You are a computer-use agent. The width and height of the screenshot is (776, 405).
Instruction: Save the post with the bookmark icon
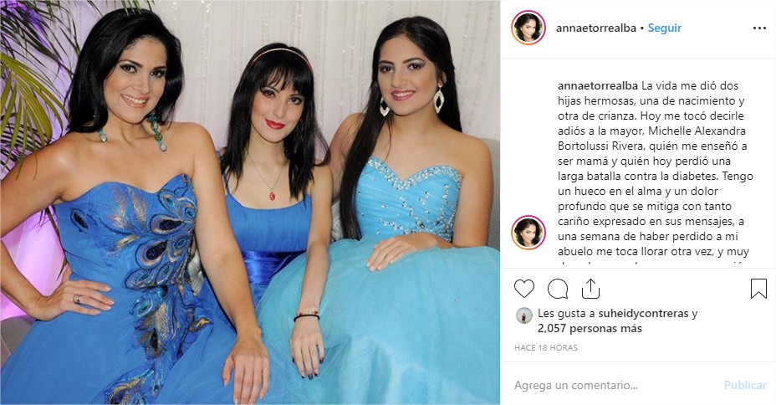(x=758, y=289)
